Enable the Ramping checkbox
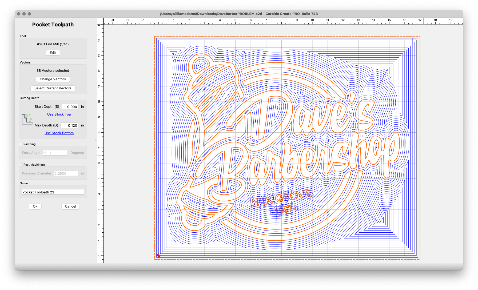 [21, 144]
